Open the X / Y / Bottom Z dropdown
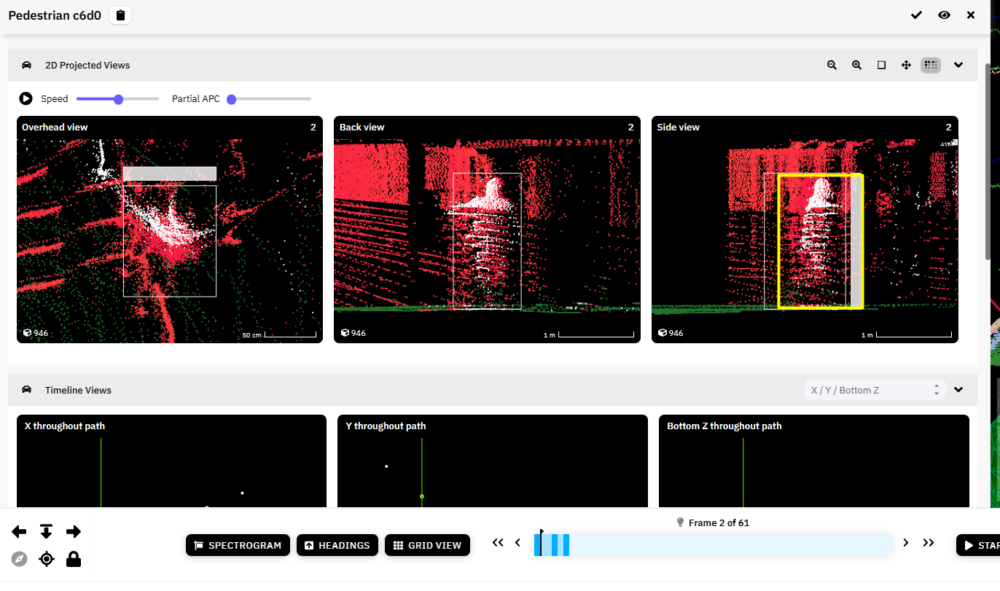The height and width of the screenshot is (591, 1000). tap(875, 390)
